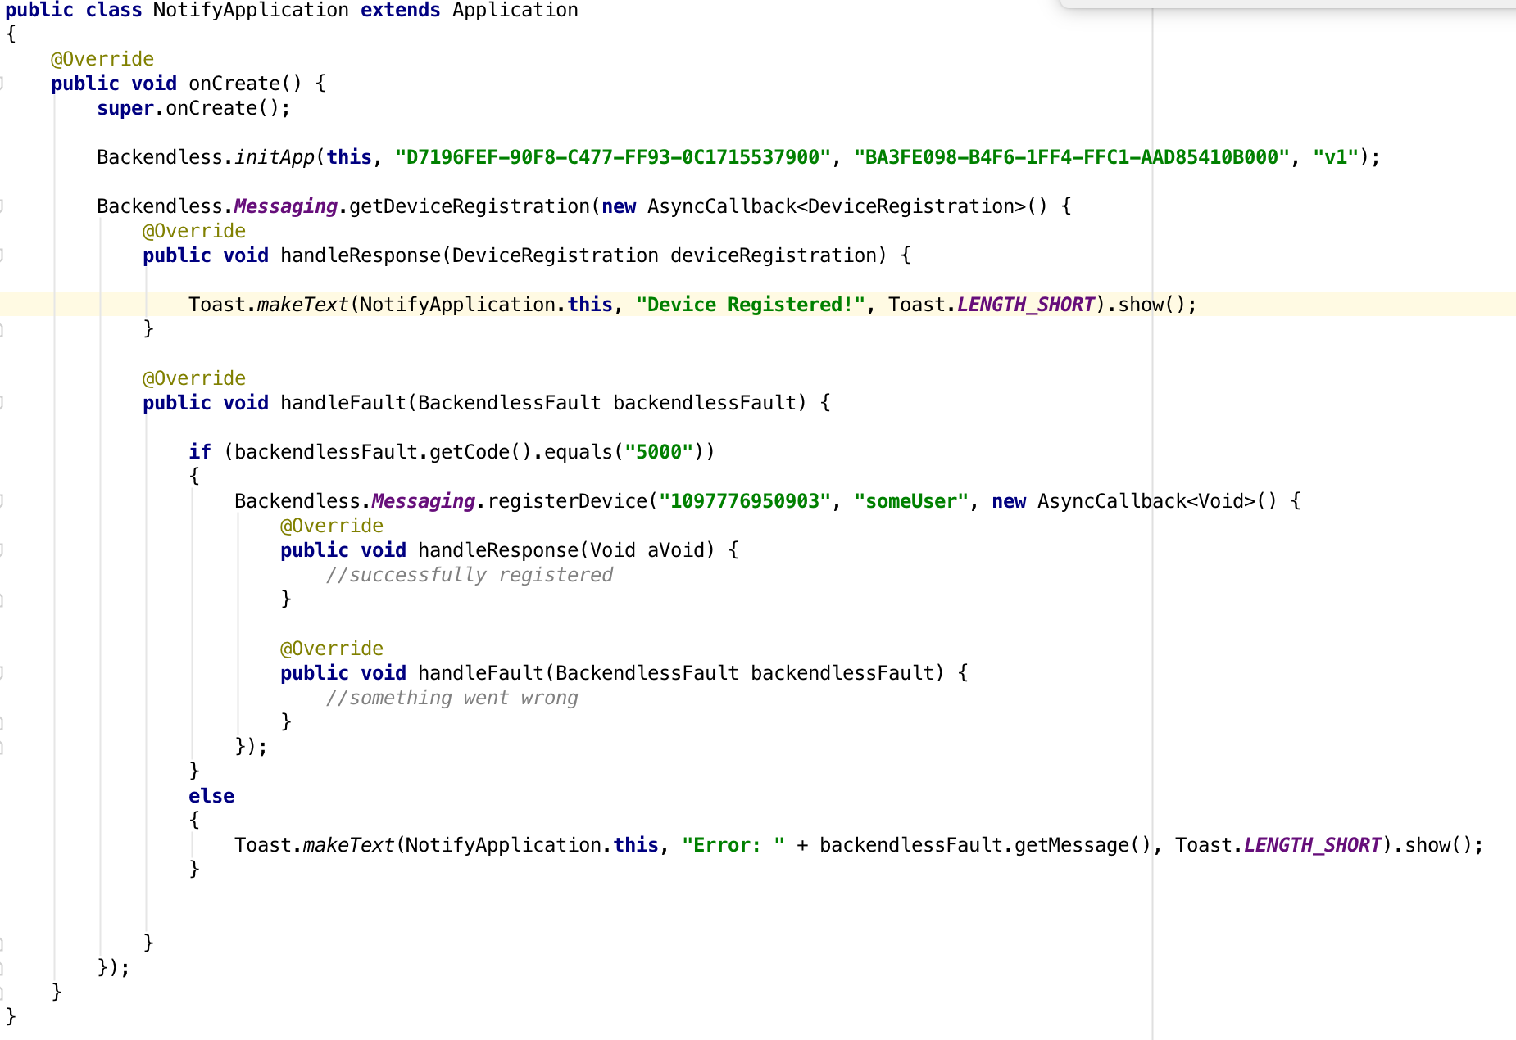The height and width of the screenshot is (1040, 1516).
Task: Click handleFault above something went wrong comment
Action: pos(481,673)
